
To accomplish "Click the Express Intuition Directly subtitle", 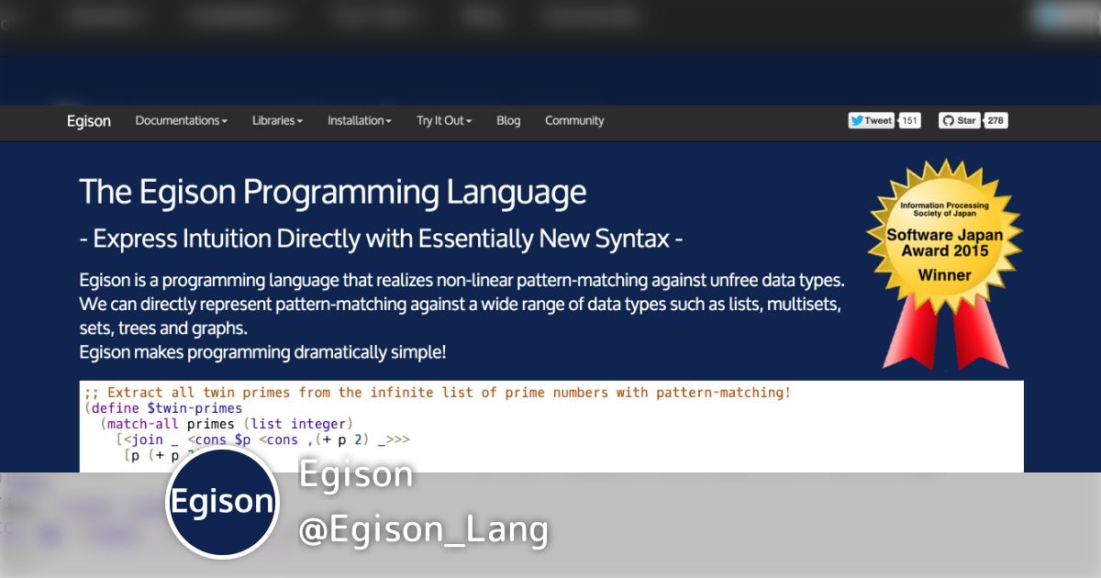I will (381, 239).
